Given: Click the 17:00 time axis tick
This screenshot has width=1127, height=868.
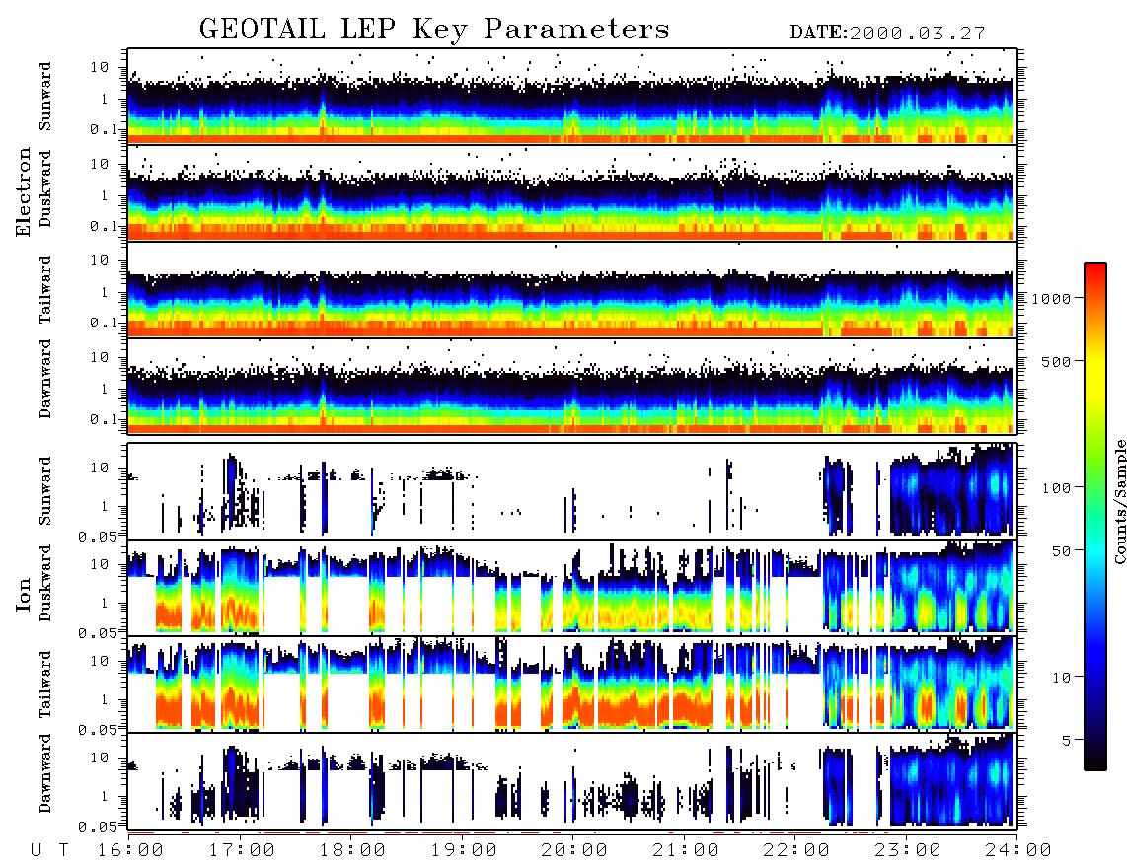Looking at the screenshot, I should (242, 850).
